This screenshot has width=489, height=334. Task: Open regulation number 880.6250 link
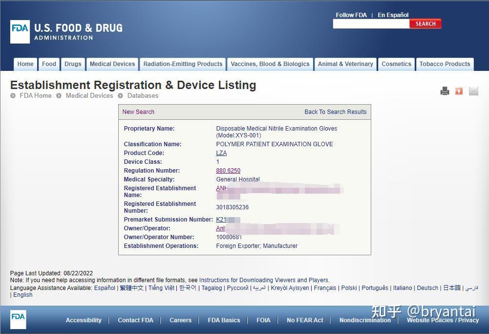click(x=228, y=171)
